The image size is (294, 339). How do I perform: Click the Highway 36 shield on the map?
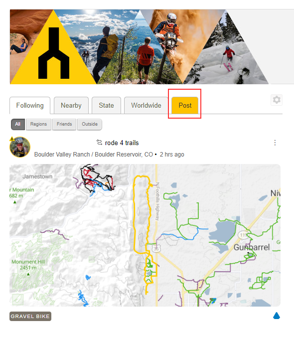pos(156,248)
